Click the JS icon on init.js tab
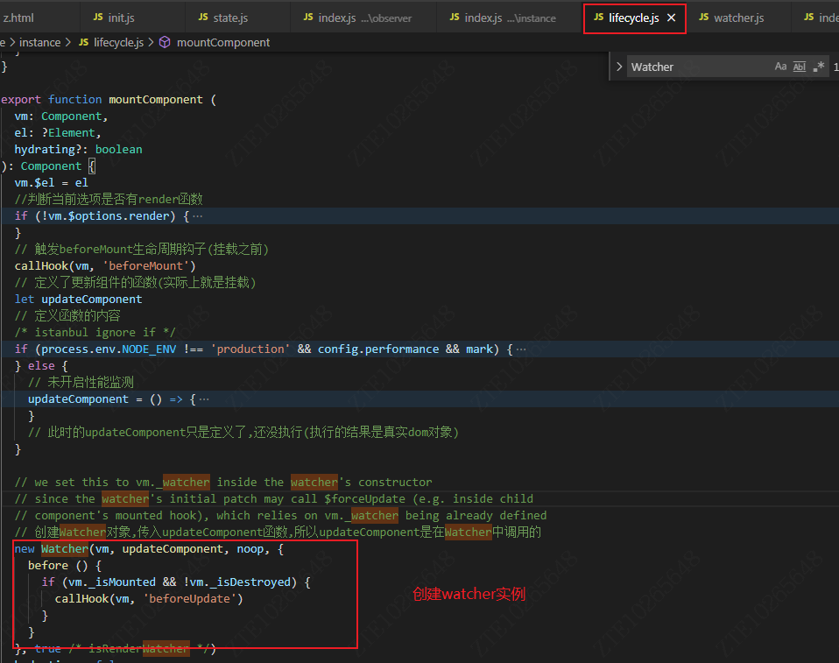Viewport: 839px width, 663px height. (98, 18)
